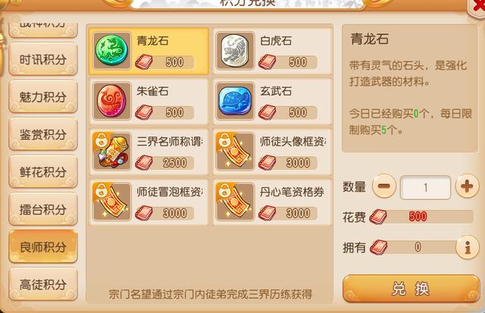Open the 鉴赏积分 tab
The width and height of the screenshot is (485, 313).
(x=43, y=134)
